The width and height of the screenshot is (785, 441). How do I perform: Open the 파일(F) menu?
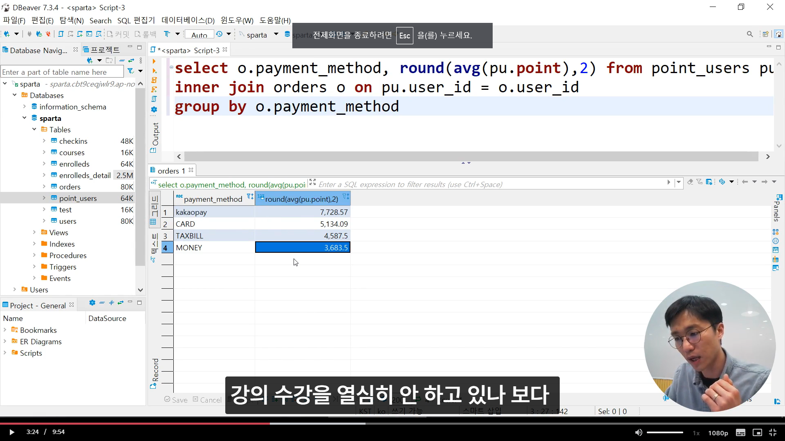14,20
